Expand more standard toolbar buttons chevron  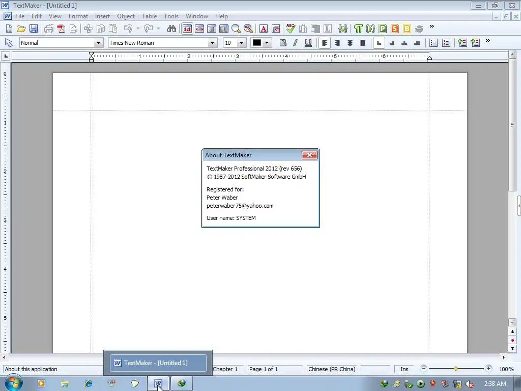pyautogui.click(x=432, y=26)
